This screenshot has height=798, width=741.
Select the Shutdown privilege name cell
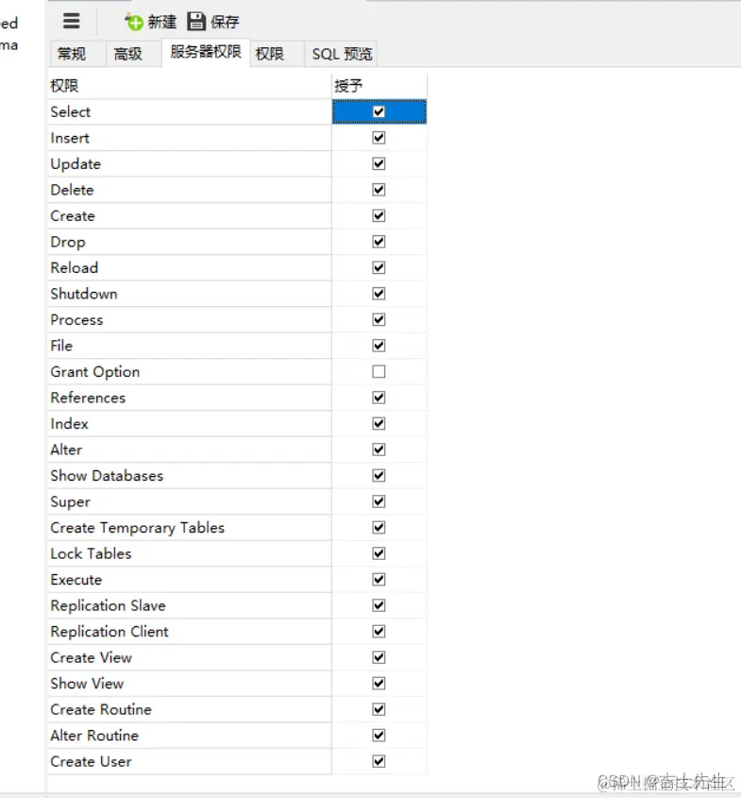[189, 293]
